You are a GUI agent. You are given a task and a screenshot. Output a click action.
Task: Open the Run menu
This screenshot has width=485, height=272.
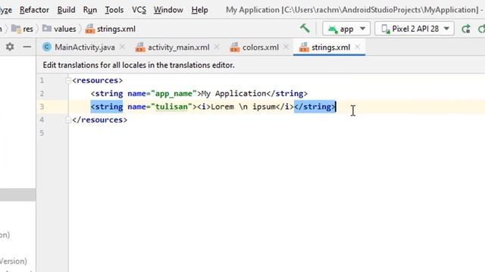point(90,10)
